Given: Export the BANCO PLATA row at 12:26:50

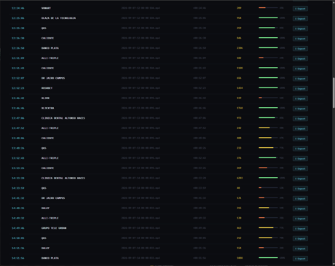Looking at the screenshot, I should [x=300, y=49].
